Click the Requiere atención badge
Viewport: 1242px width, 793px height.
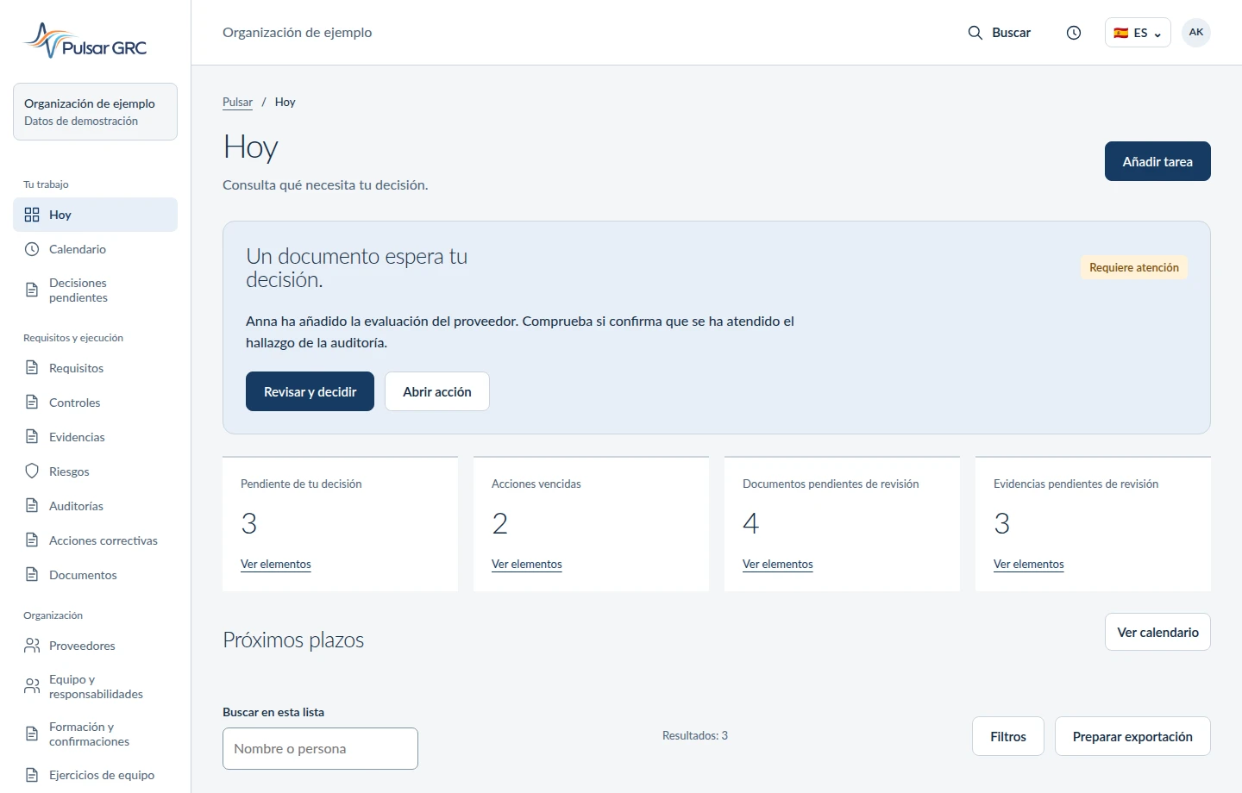(1134, 267)
